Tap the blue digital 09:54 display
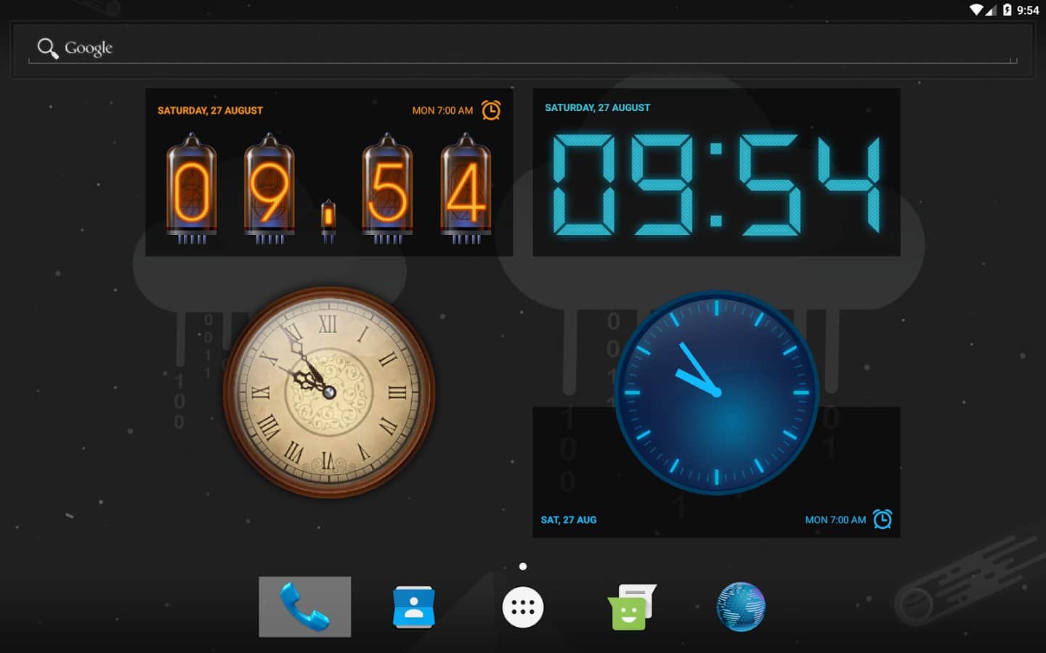Screen dimensions: 1046x653 pyautogui.click(x=716, y=185)
